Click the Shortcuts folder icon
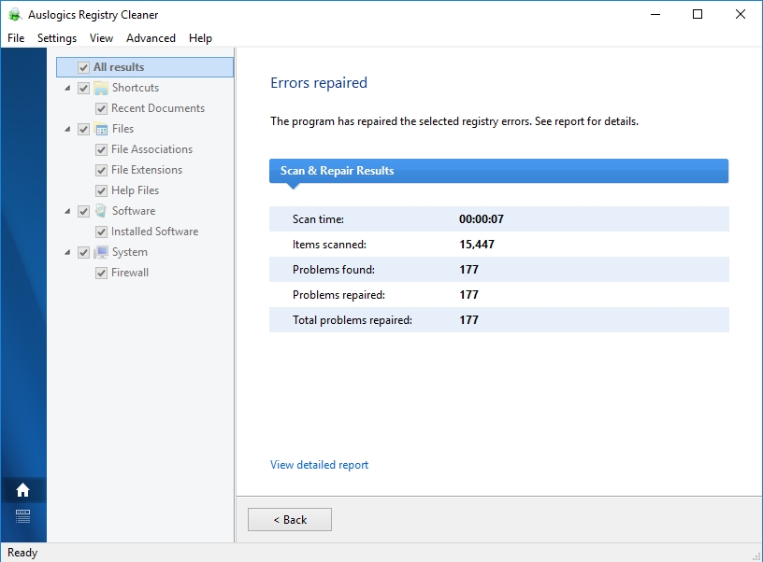 click(101, 88)
